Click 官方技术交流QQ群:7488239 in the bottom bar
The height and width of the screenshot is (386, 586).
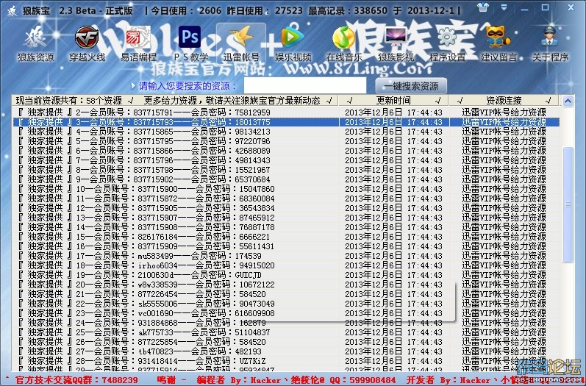76,380
